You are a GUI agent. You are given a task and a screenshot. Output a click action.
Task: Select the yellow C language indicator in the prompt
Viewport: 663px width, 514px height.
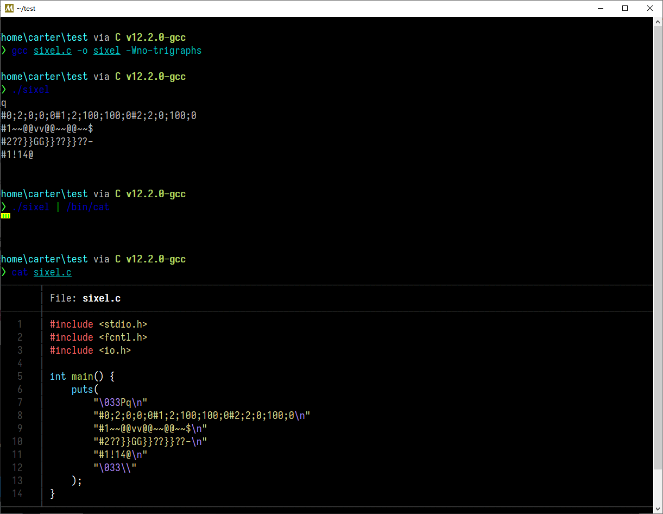pyautogui.click(x=117, y=37)
